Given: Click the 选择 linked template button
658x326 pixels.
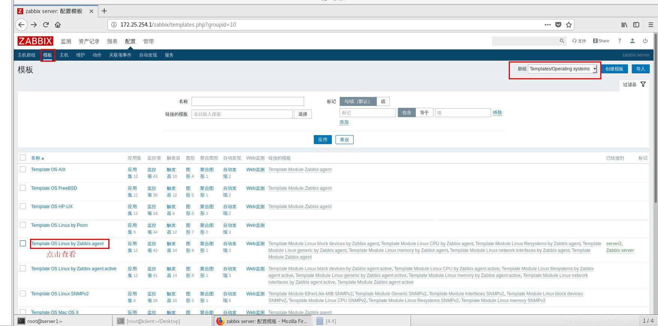Looking at the screenshot, I should tap(303, 114).
